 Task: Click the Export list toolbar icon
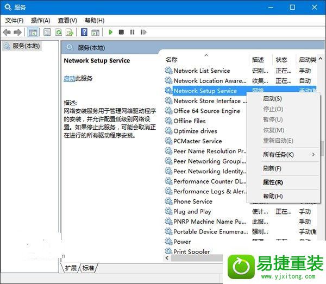pyautogui.click(x=70, y=33)
